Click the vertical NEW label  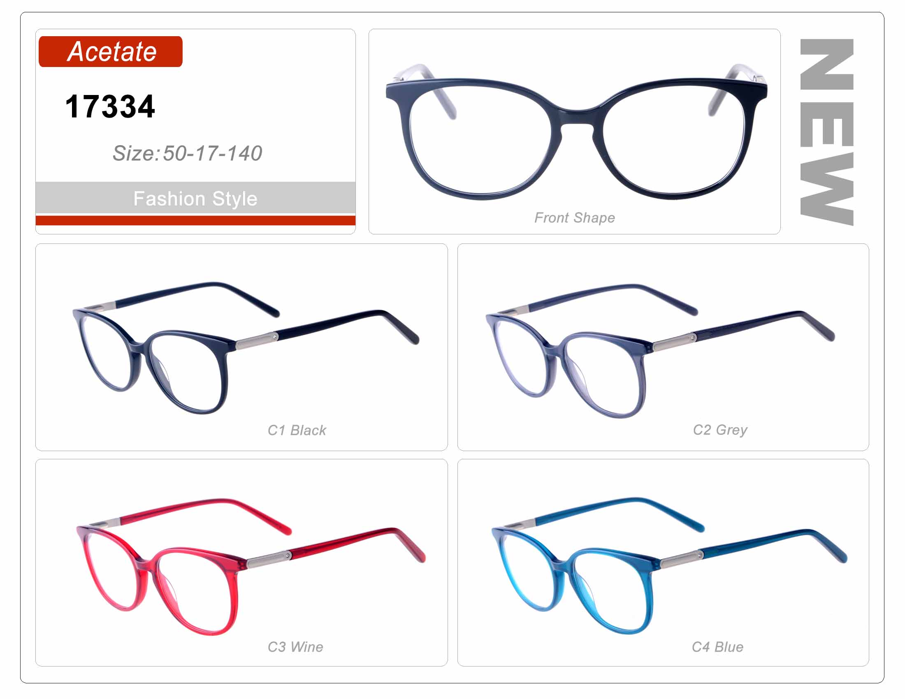[827, 132]
